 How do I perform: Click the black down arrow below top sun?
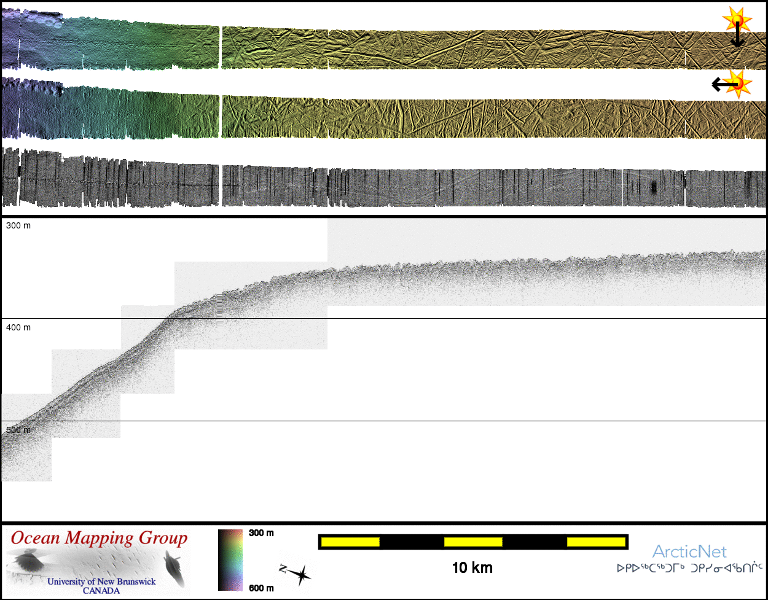point(737,37)
